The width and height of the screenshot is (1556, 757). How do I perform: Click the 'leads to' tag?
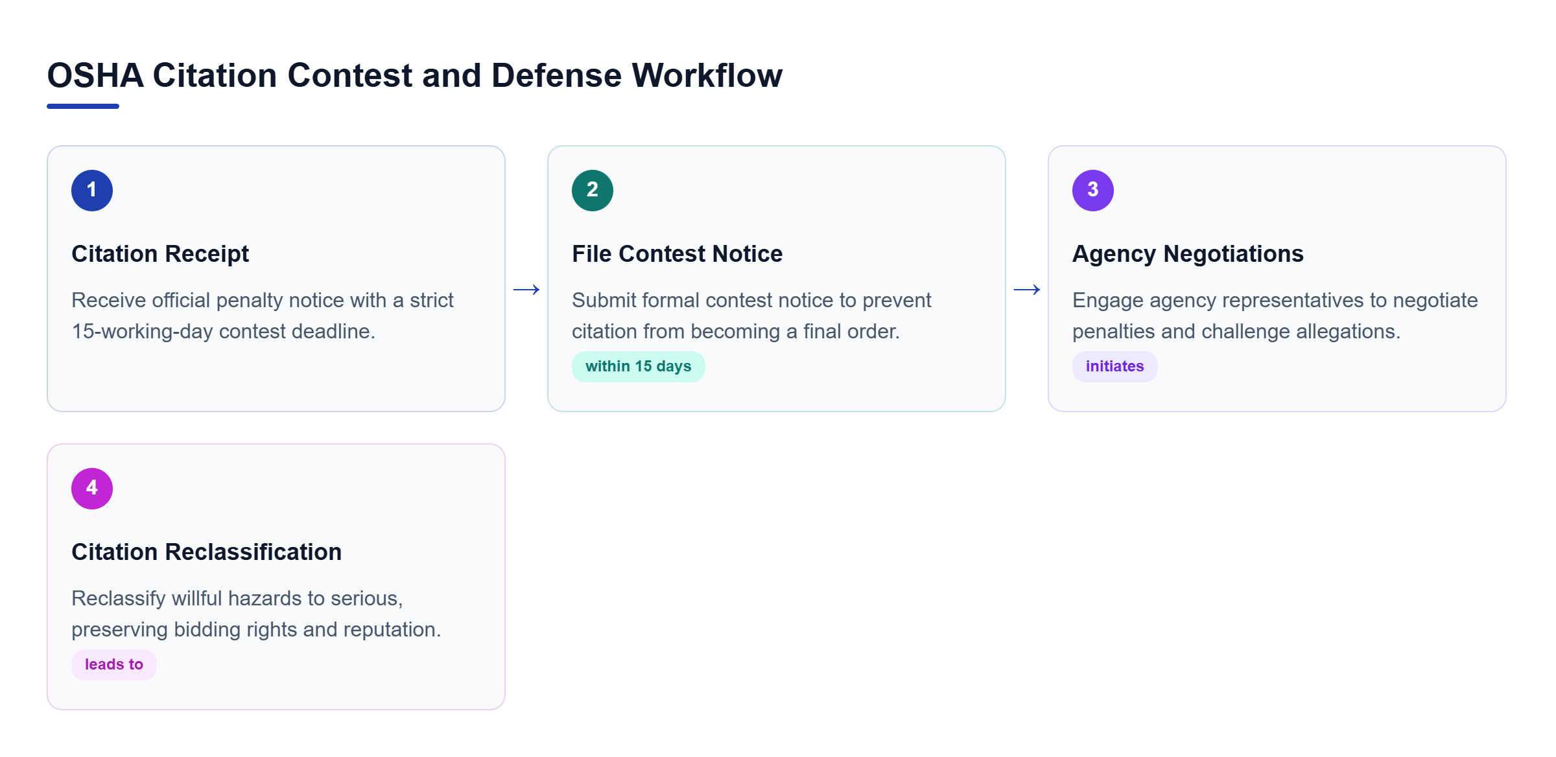114,665
